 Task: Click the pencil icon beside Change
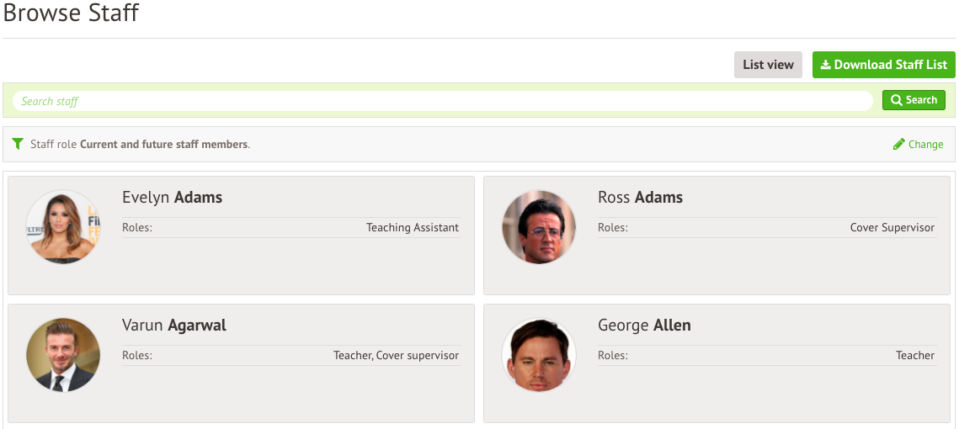(899, 144)
